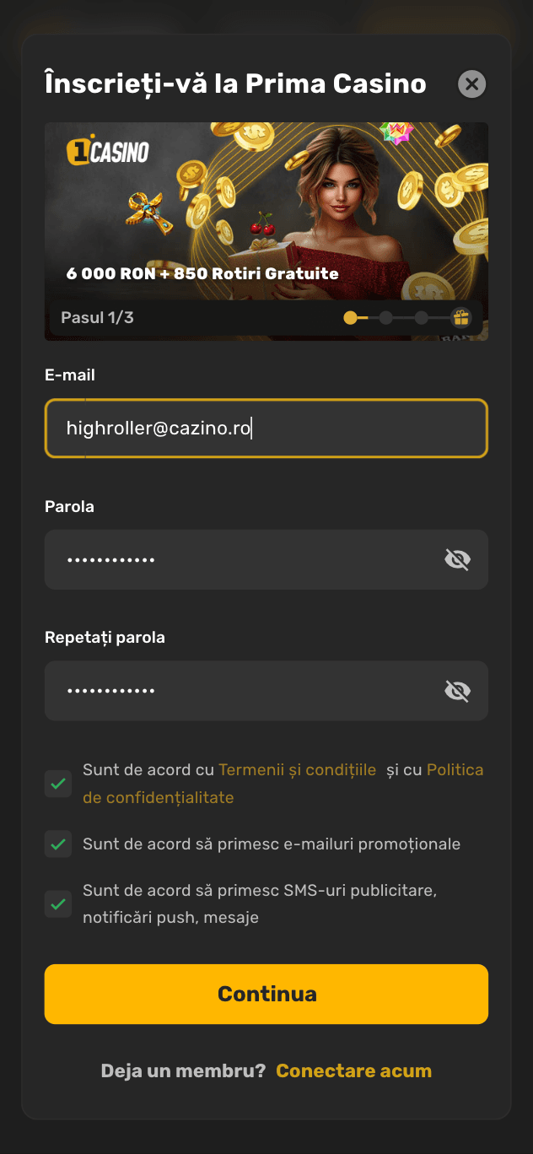Uncheck the Termeni și condițiile agreement checkbox

coord(58,784)
